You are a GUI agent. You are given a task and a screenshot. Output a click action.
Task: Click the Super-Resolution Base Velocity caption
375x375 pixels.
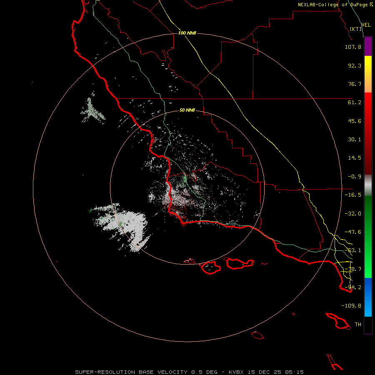coord(190,372)
